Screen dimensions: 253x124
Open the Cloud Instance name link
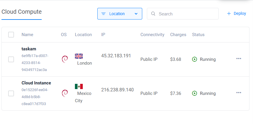point(36,83)
